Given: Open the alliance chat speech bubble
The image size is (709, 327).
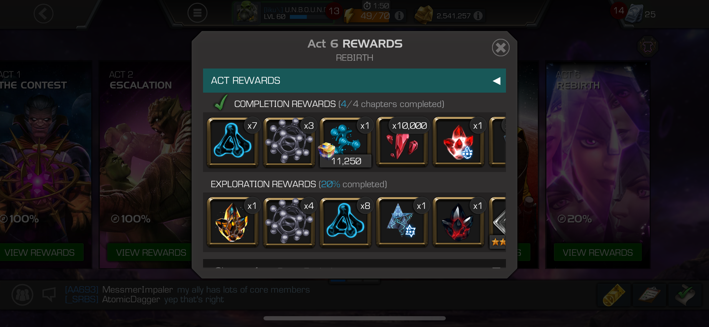Looking at the screenshot, I should (x=49, y=294).
